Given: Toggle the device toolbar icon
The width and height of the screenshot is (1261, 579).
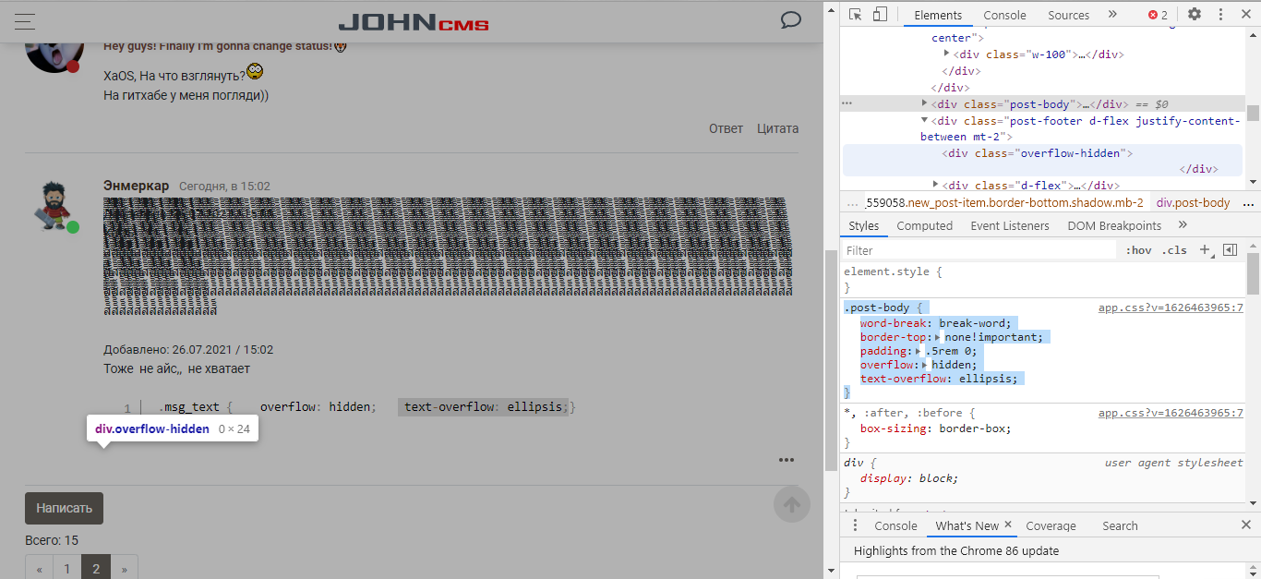Looking at the screenshot, I should tap(880, 15).
